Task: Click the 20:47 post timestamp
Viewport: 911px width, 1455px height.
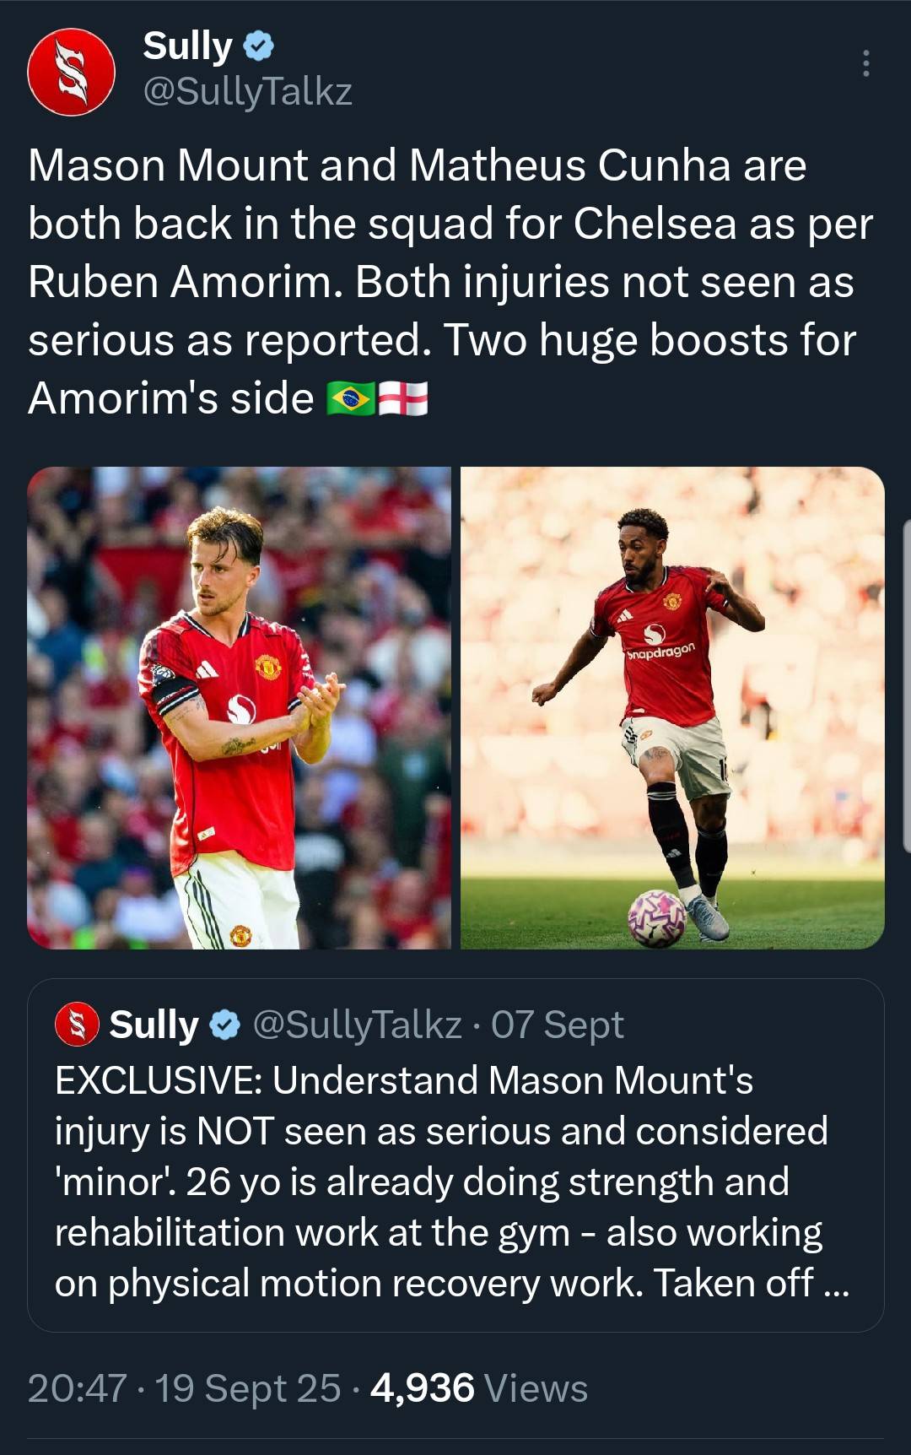Action: (77, 1388)
